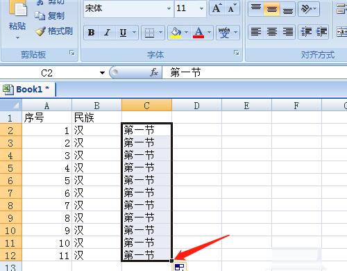
Task: Apply the yellow fill color bucket
Action: [x=176, y=33]
